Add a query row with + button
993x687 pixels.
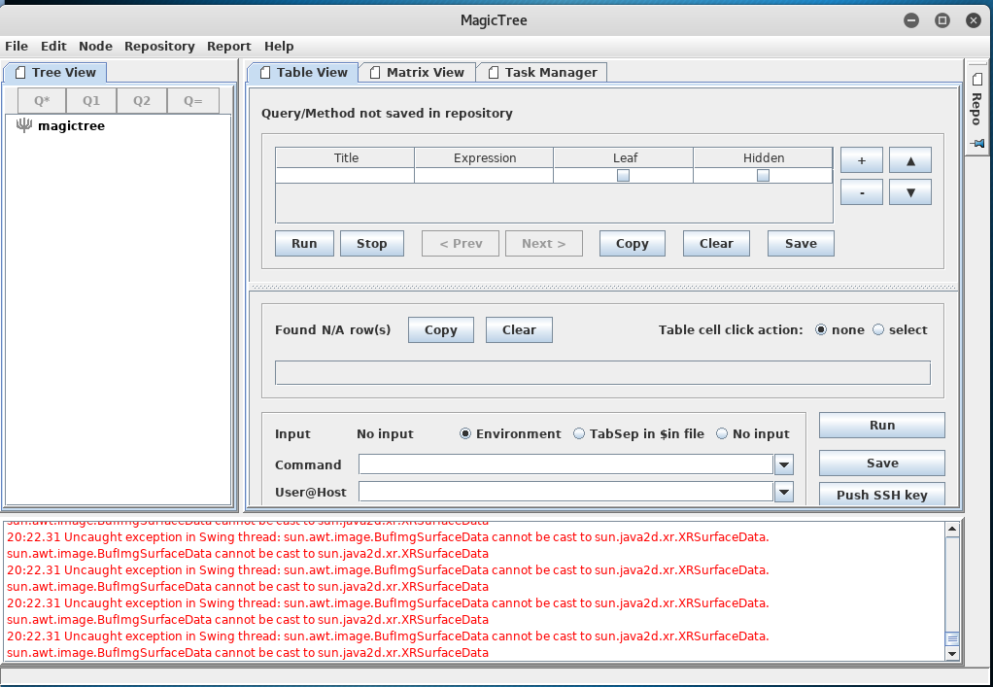(x=861, y=160)
